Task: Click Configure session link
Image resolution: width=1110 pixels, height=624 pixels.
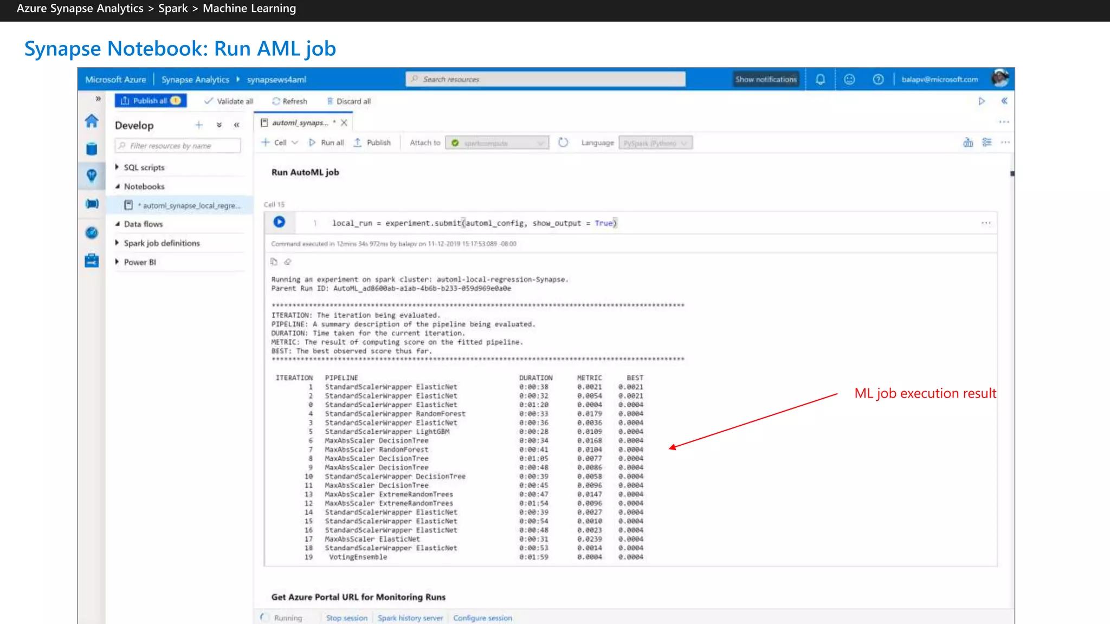Action: [482, 618]
